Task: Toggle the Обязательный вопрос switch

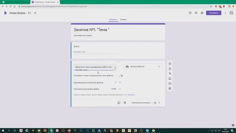Action: 154,103
